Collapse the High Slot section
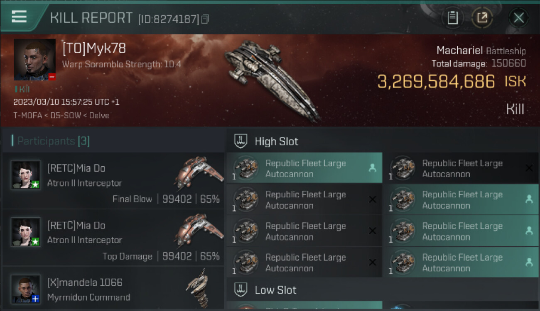The height and width of the screenshot is (311, 540). 276,141
